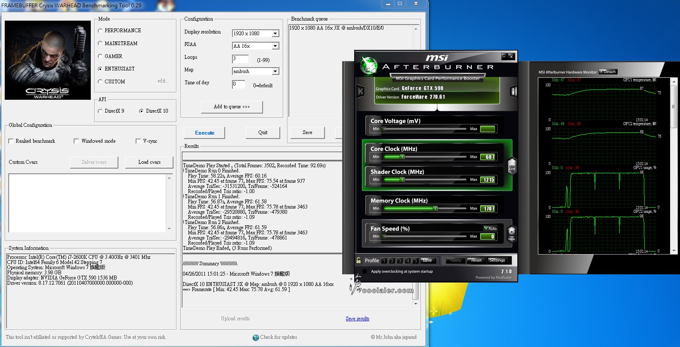
Task: Click the Salvar cvars button
Action: [94, 162]
